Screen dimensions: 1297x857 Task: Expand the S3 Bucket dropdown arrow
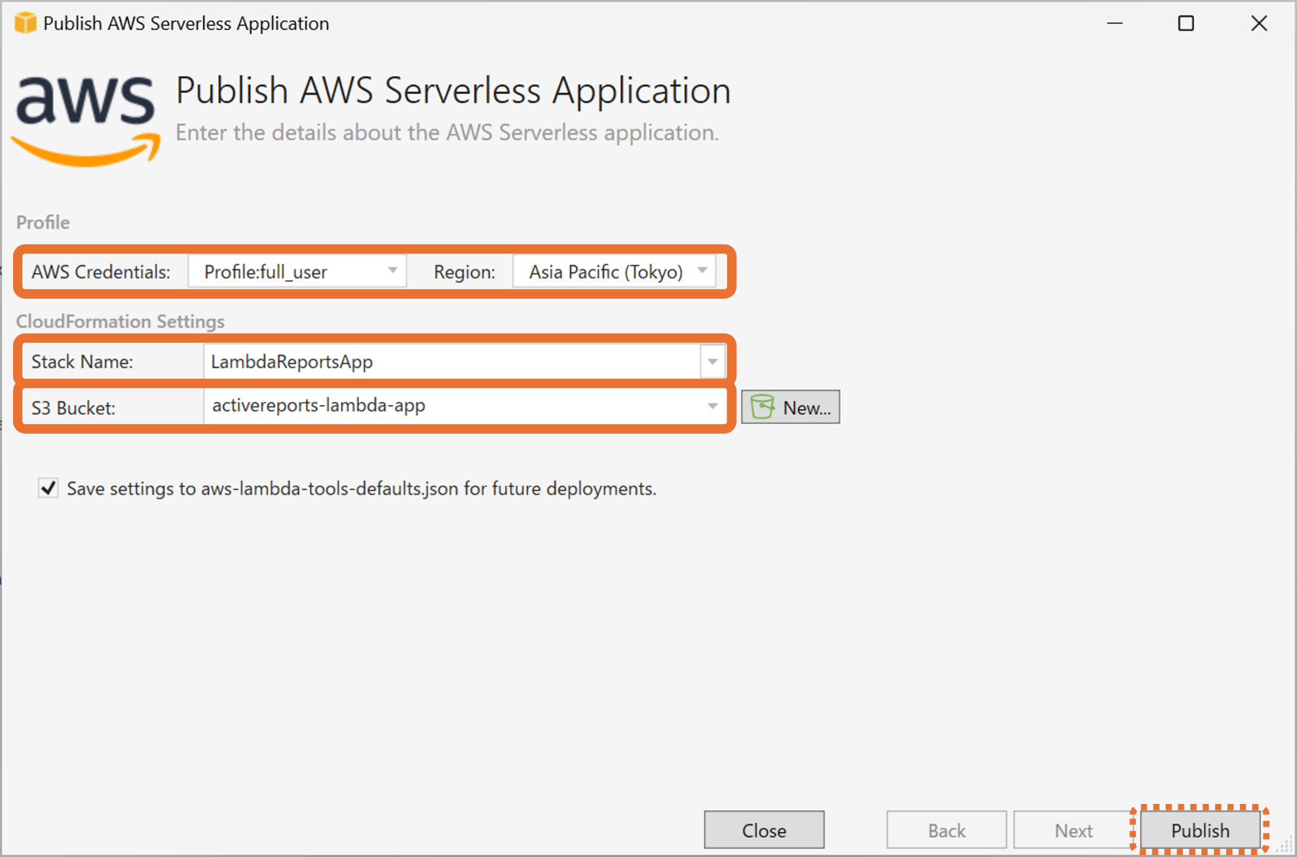coord(713,406)
